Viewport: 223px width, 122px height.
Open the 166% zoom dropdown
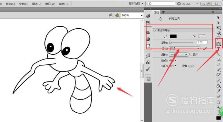pyautogui.click(x=142, y=15)
